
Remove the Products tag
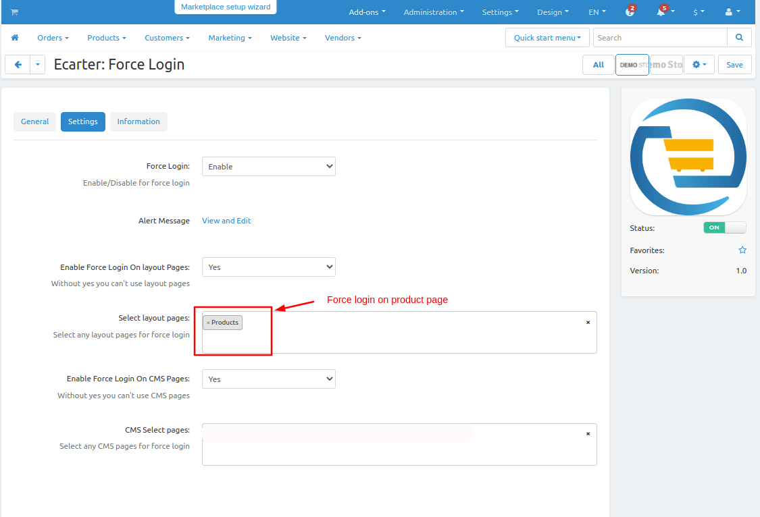pyautogui.click(x=208, y=323)
